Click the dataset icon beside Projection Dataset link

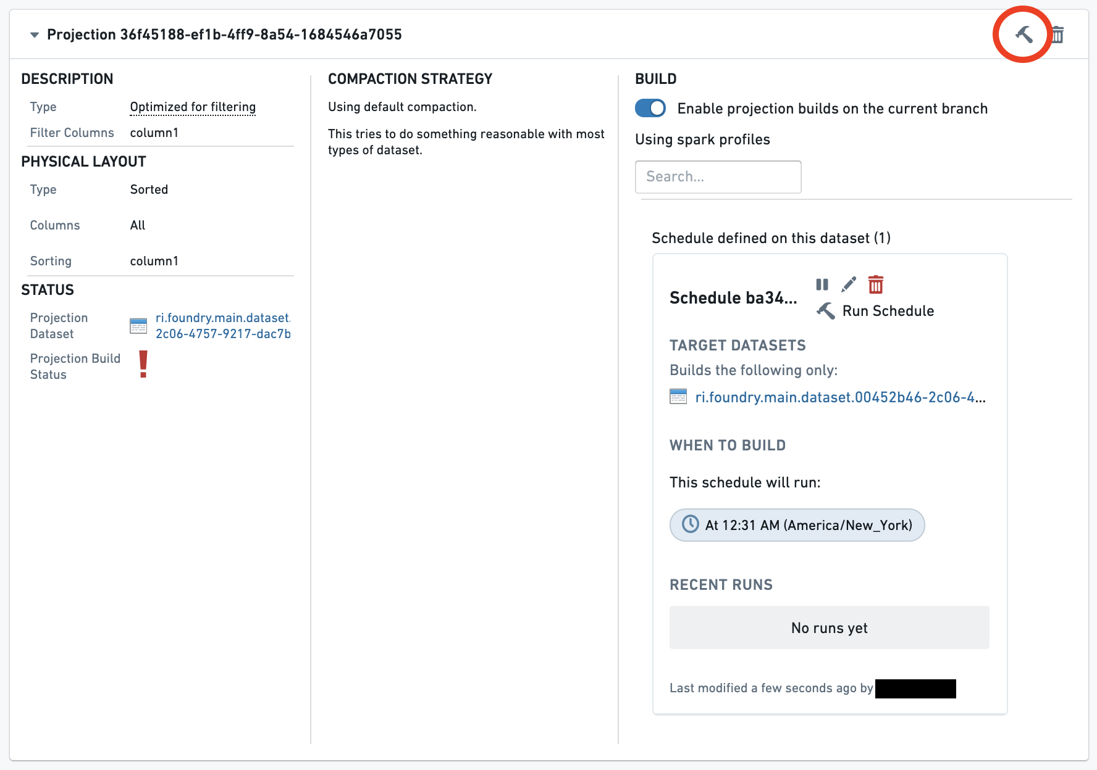(x=138, y=326)
